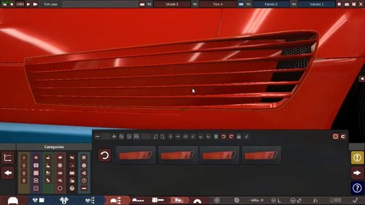Viewport: 365px width, 205px height.
Task: Click the trash delete fixture icon
Action: (x=216, y=137)
